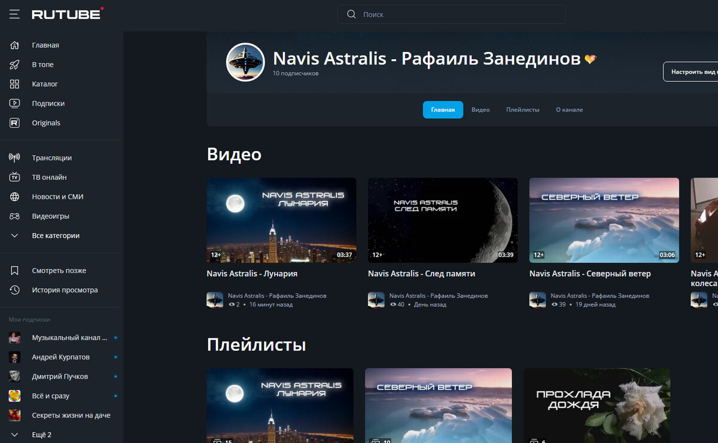Click channel avatar under Лунария video
The width and height of the screenshot is (718, 443).
(215, 300)
